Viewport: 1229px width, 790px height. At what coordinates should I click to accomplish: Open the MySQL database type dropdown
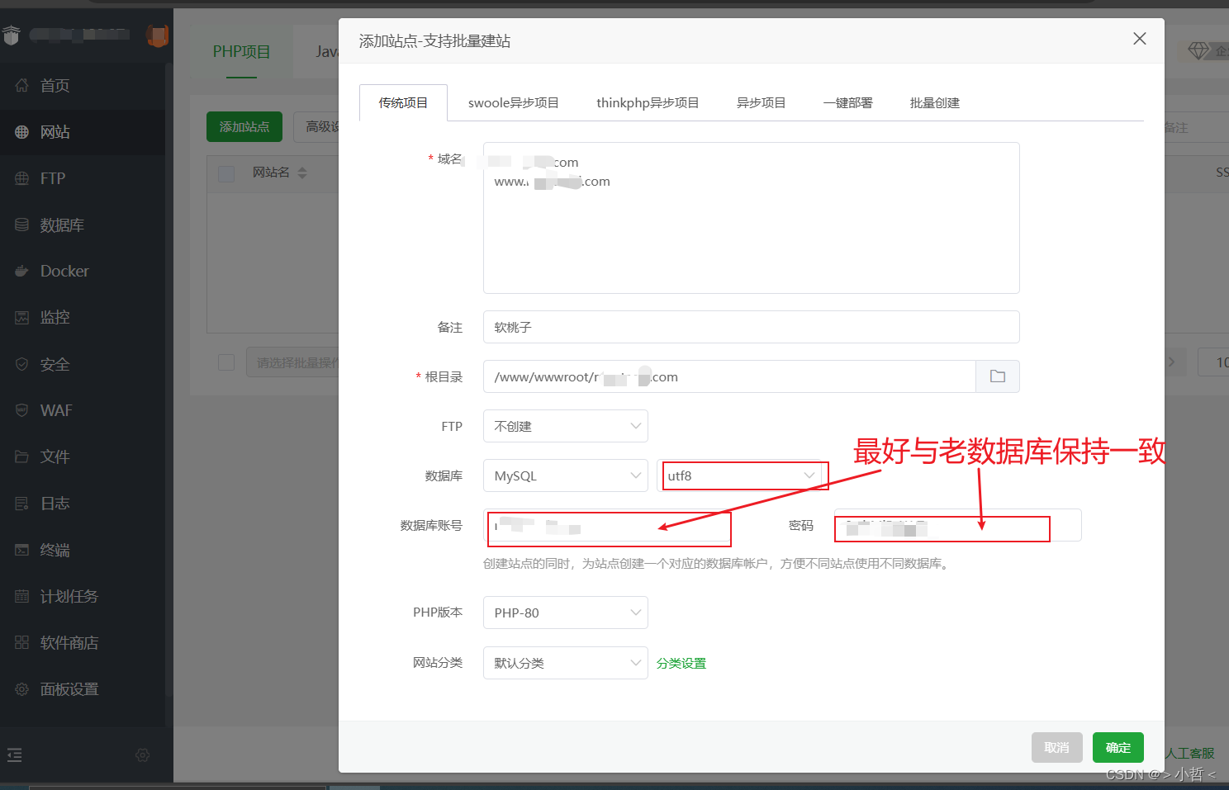[566, 475]
